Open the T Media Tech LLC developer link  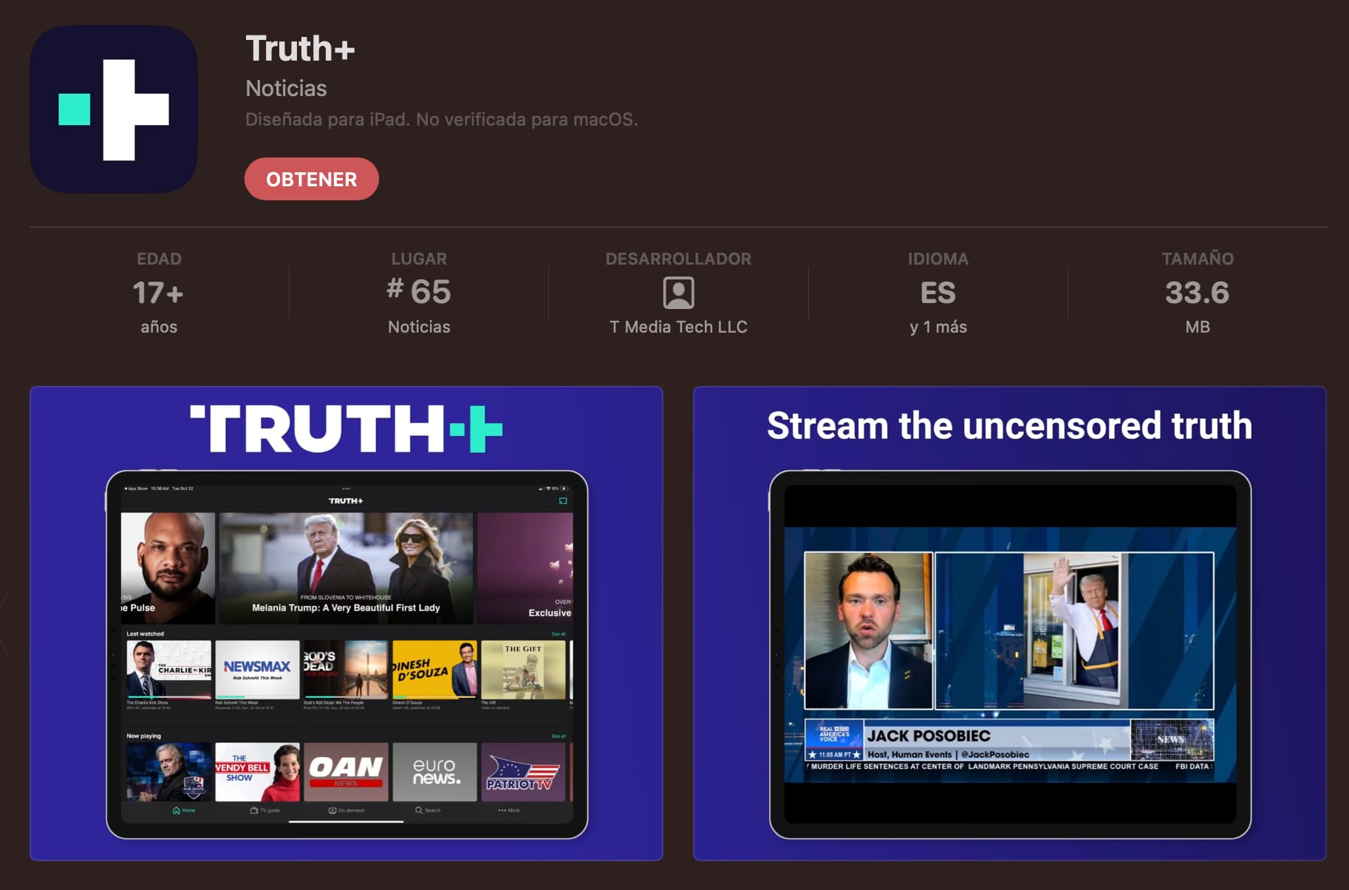pos(678,327)
